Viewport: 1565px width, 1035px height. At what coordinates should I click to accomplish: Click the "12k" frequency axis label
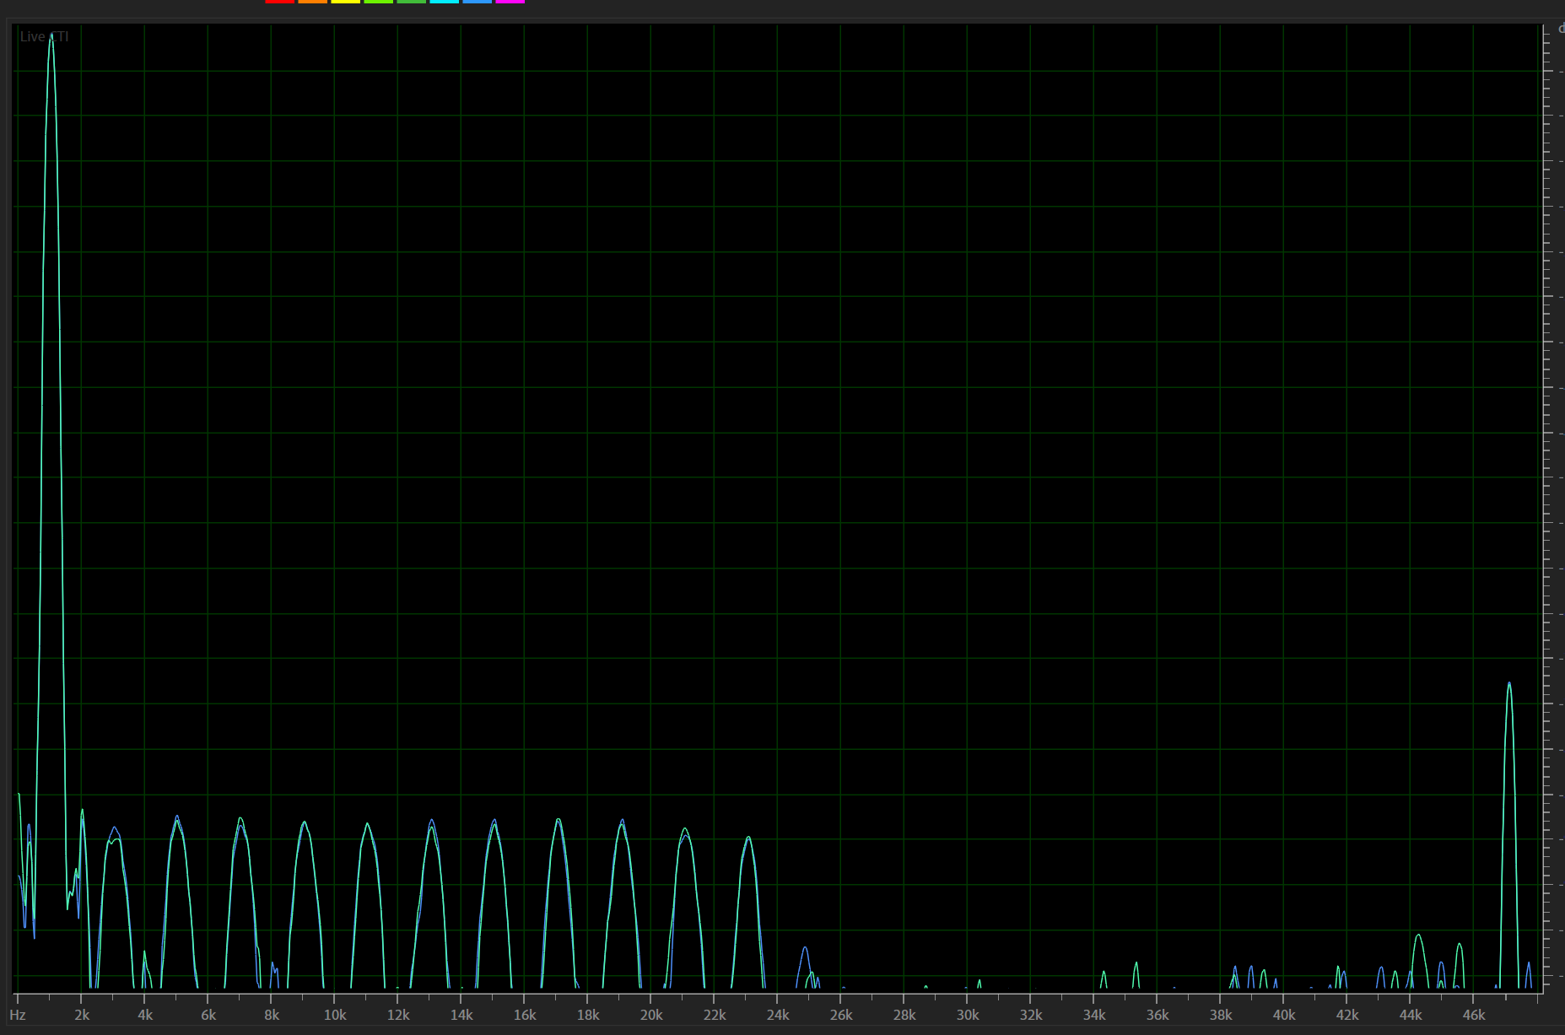point(398,1015)
